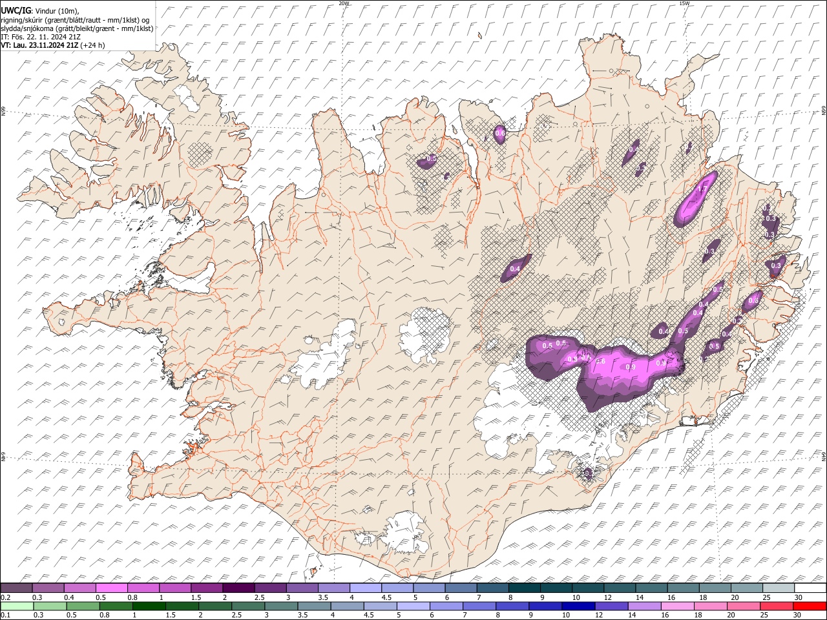
Task: Select the darkest purple snow swatch between 2 and 2.5
Action: [x=238, y=588]
